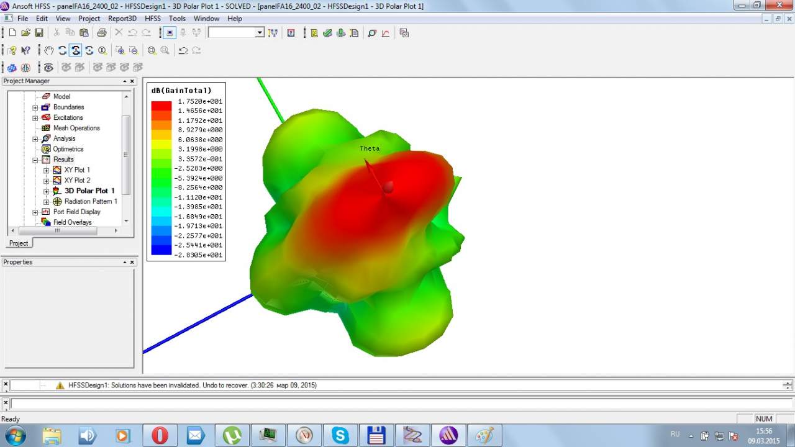This screenshot has width=795, height=447.
Task: Toggle the active eye visibility icon
Action: pos(48,67)
